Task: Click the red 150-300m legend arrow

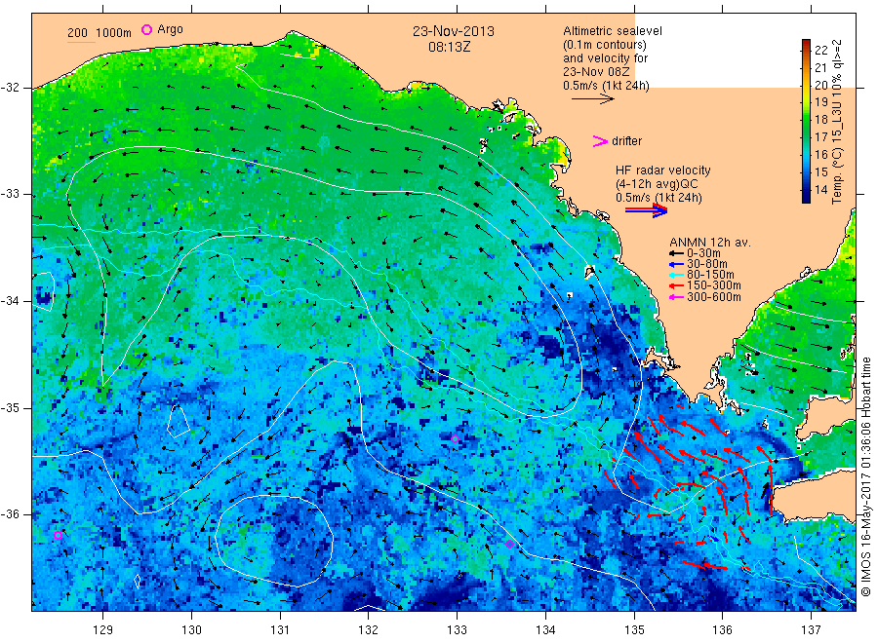Action: pos(676,285)
